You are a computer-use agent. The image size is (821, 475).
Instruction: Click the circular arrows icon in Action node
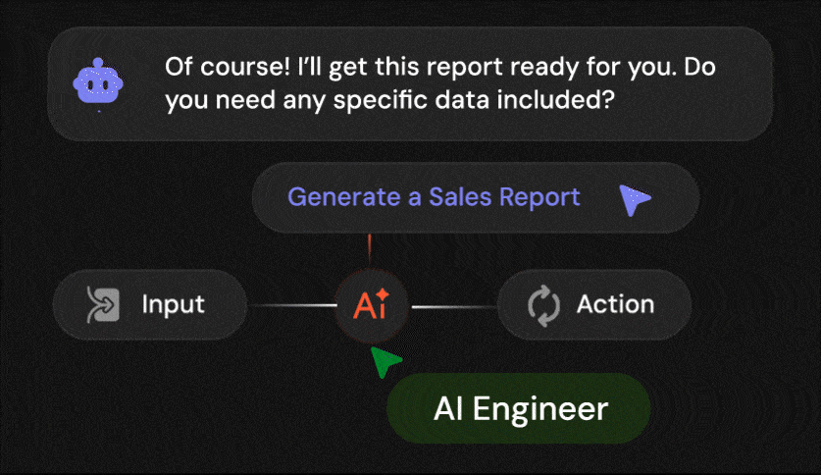543,305
